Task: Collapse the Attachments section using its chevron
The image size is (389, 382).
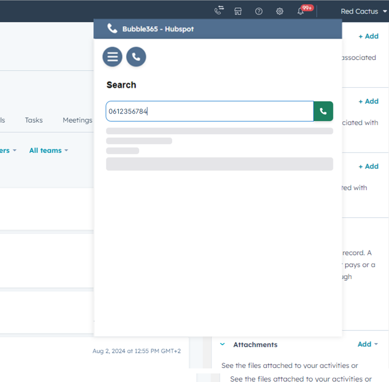Action: pyautogui.click(x=223, y=344)
